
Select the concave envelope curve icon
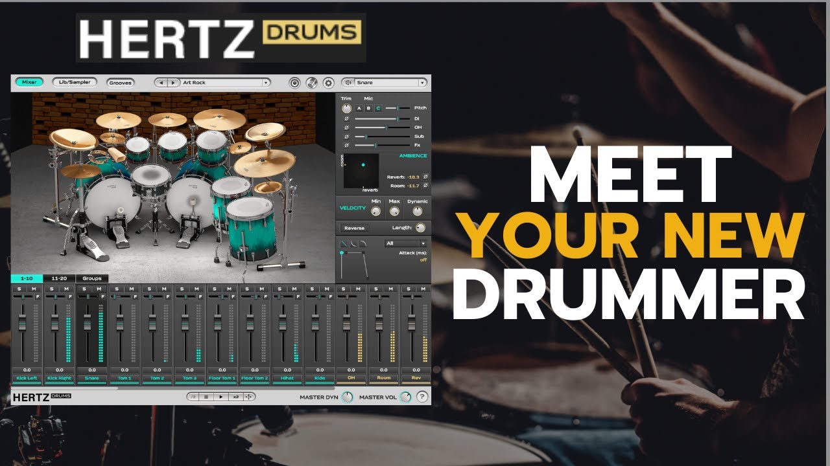354,243
